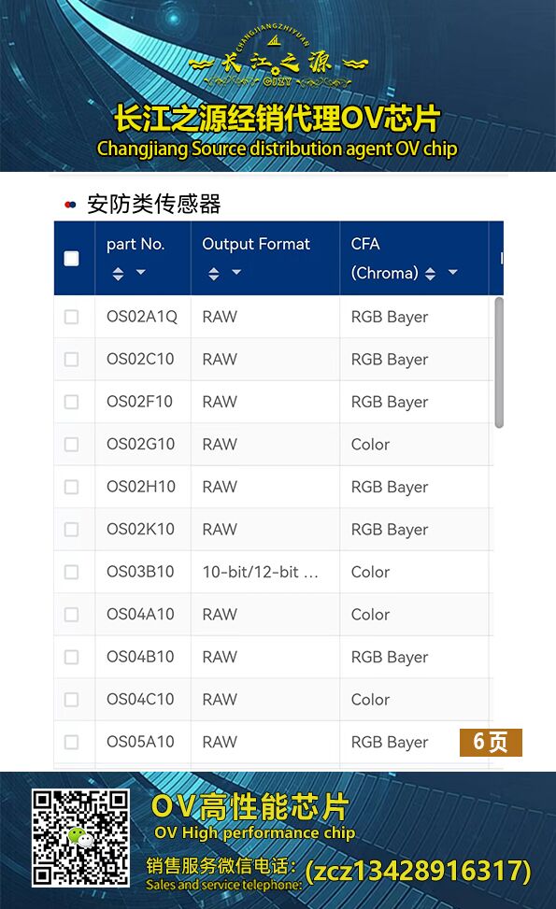Open the part No. column filter dropdown
The width and height of the screenshot is (556, 909).
(x=141, y=272)
